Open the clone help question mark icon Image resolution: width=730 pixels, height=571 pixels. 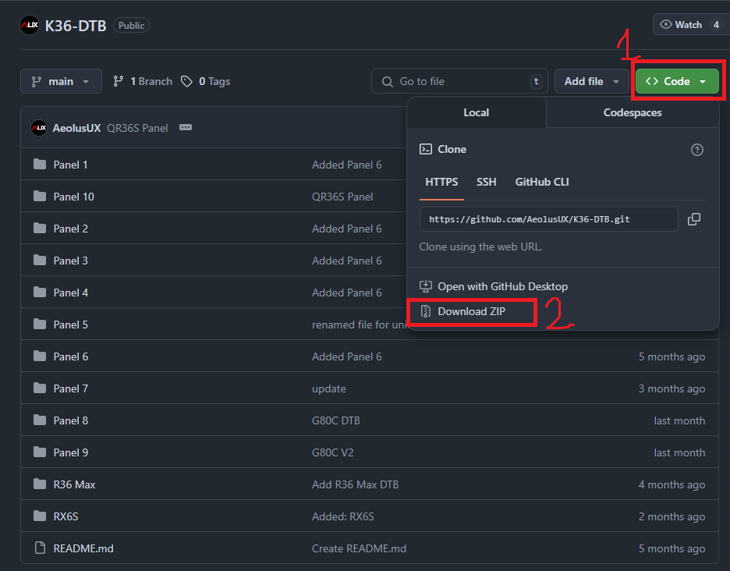coord(696,150)
